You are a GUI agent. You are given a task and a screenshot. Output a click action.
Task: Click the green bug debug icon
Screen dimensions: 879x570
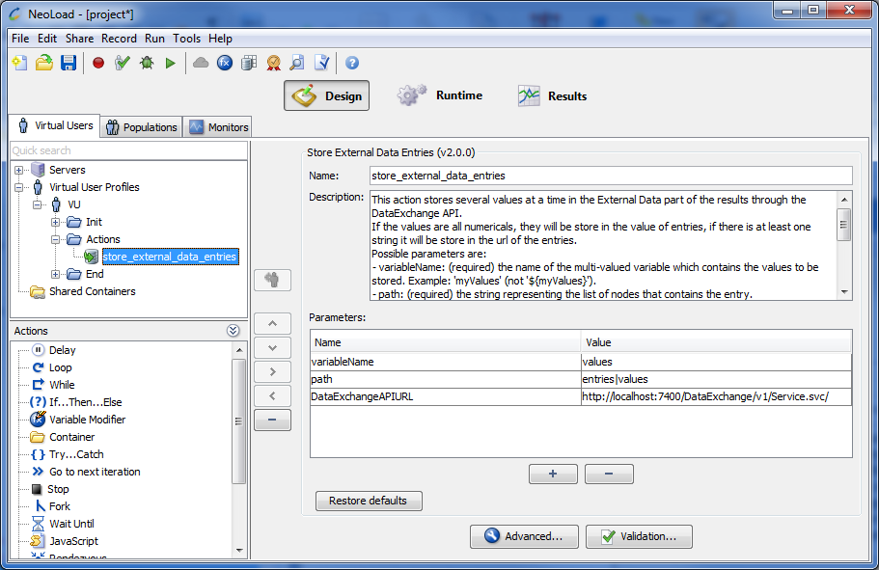146,63
